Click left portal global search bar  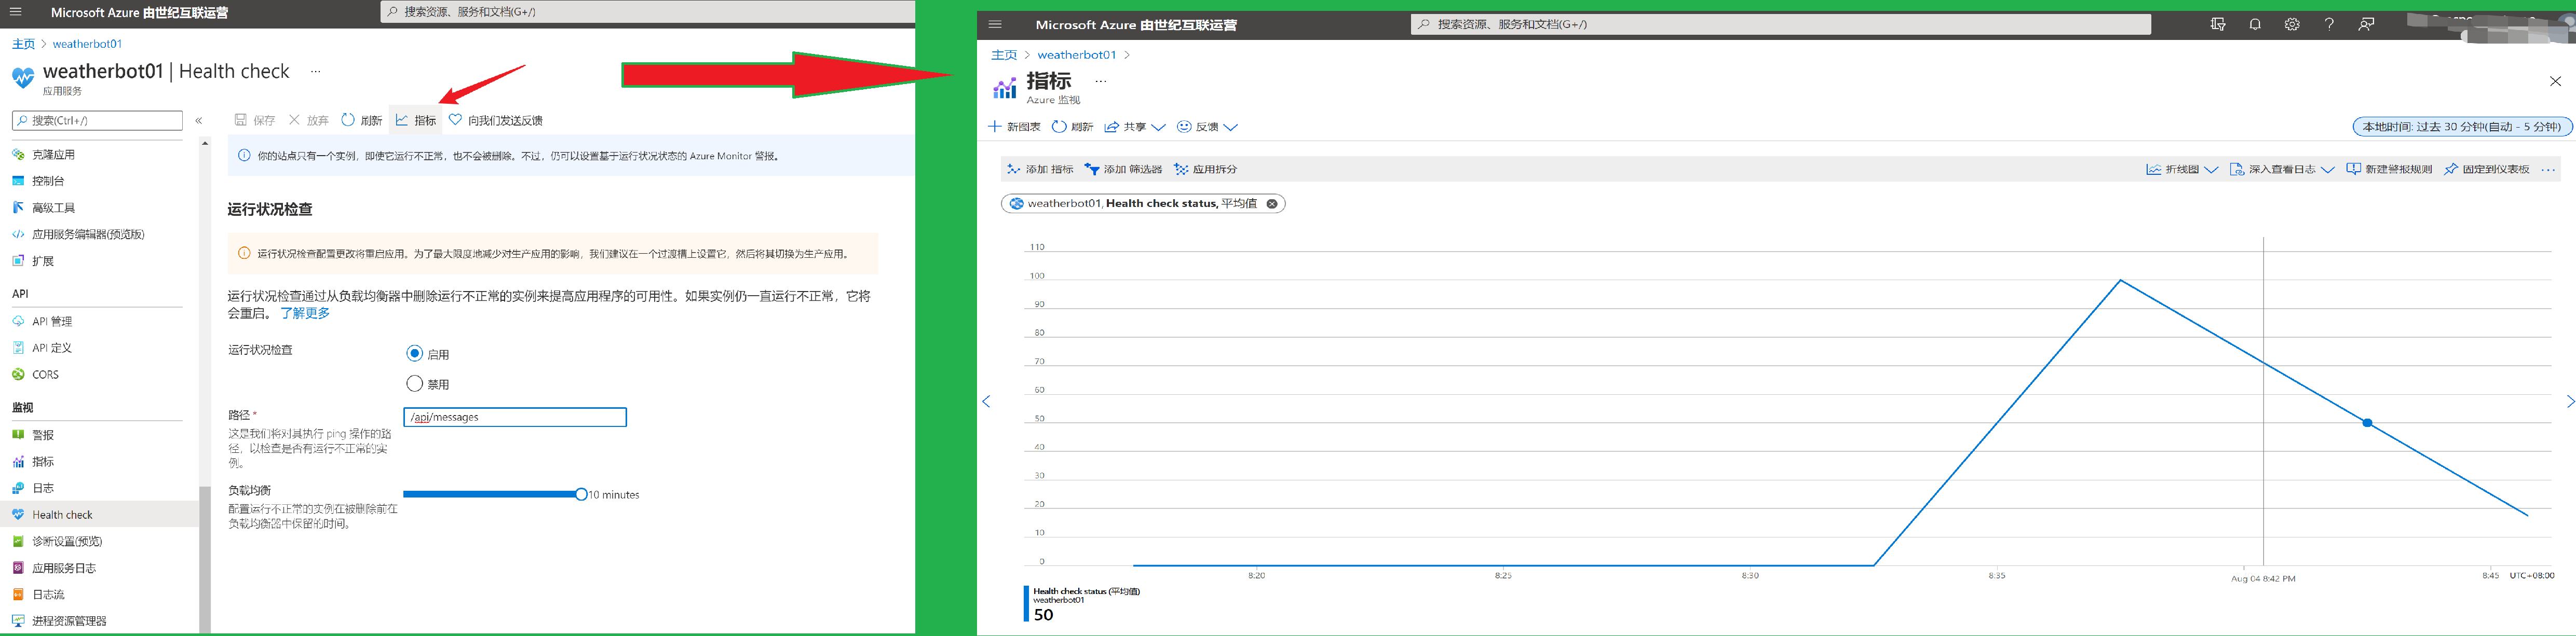[648, 12]
